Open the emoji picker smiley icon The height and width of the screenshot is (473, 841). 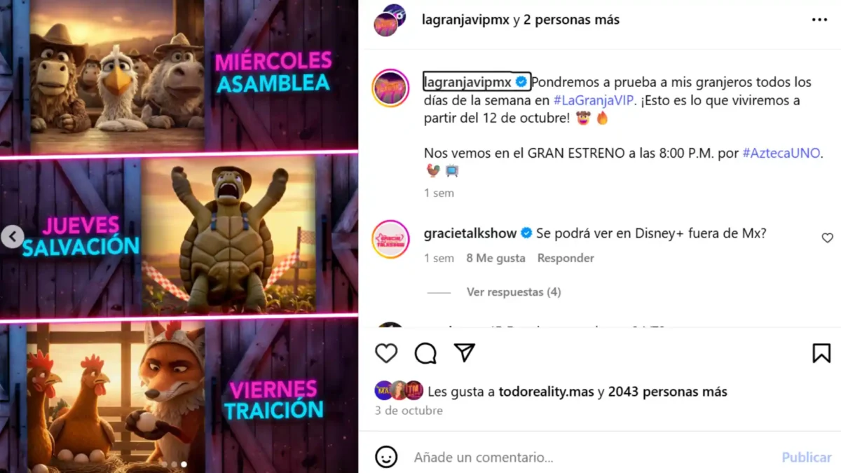point(386,457)
